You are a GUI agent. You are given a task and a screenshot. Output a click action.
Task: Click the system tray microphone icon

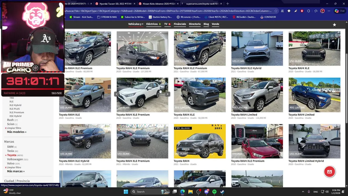tap(309, 192)
